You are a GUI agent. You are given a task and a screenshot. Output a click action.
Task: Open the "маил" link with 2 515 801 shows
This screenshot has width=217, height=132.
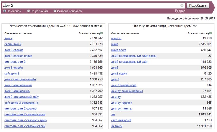[x=115, y=44]
